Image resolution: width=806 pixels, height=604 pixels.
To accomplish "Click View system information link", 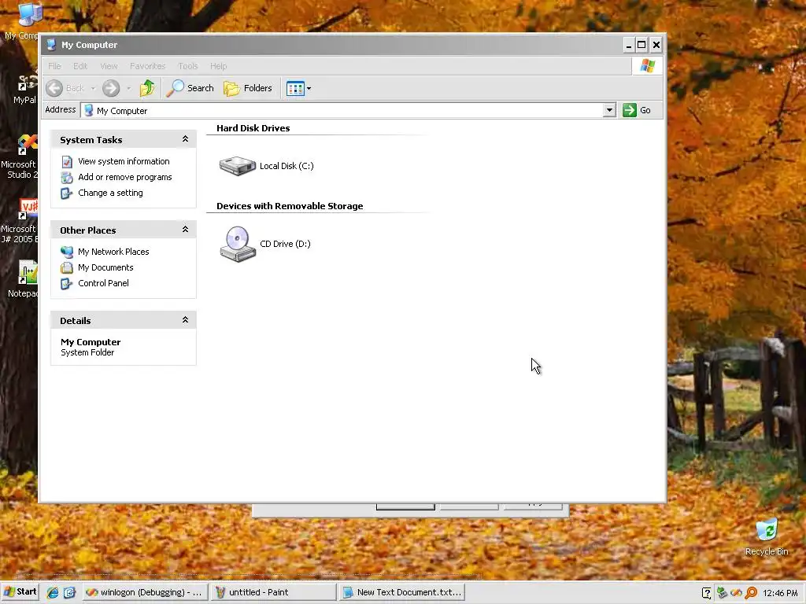I will point(124,161).
